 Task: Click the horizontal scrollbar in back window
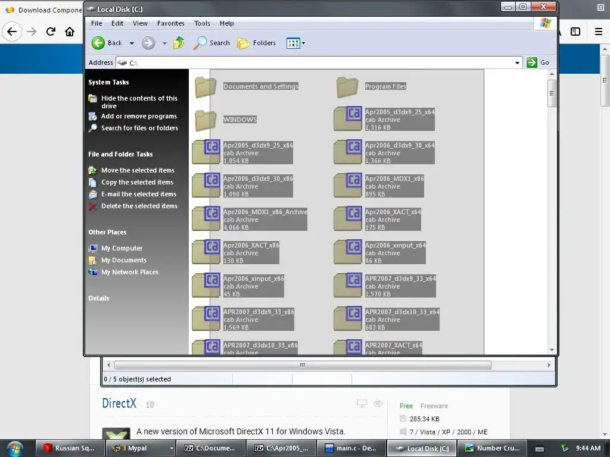pos(303,365)
